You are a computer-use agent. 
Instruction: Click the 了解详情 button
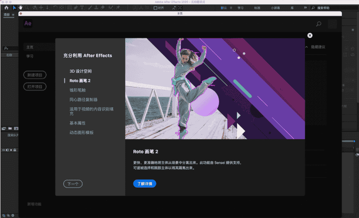[144, 183]
